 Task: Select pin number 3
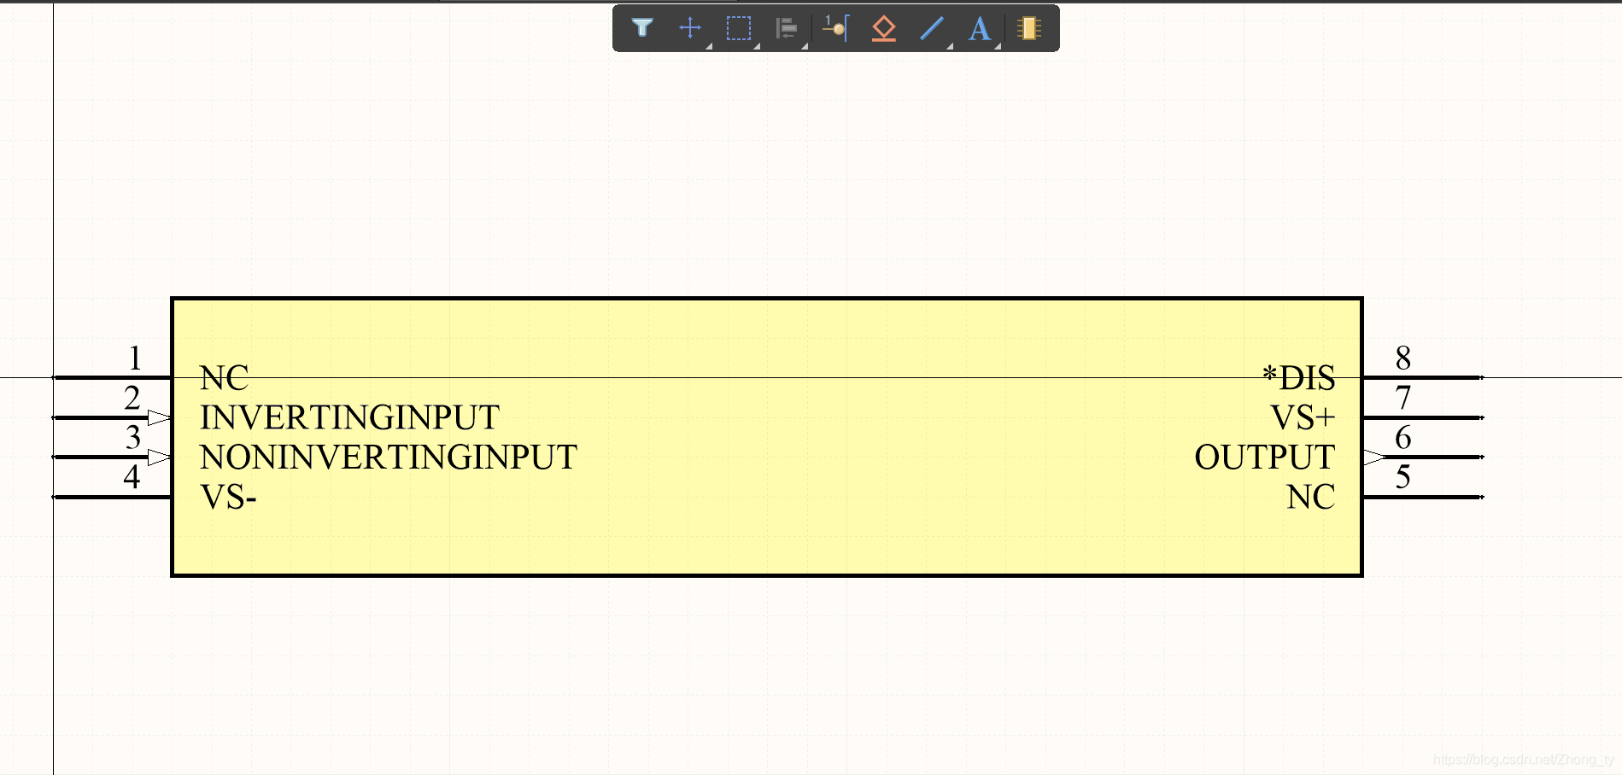coord(132,437)
